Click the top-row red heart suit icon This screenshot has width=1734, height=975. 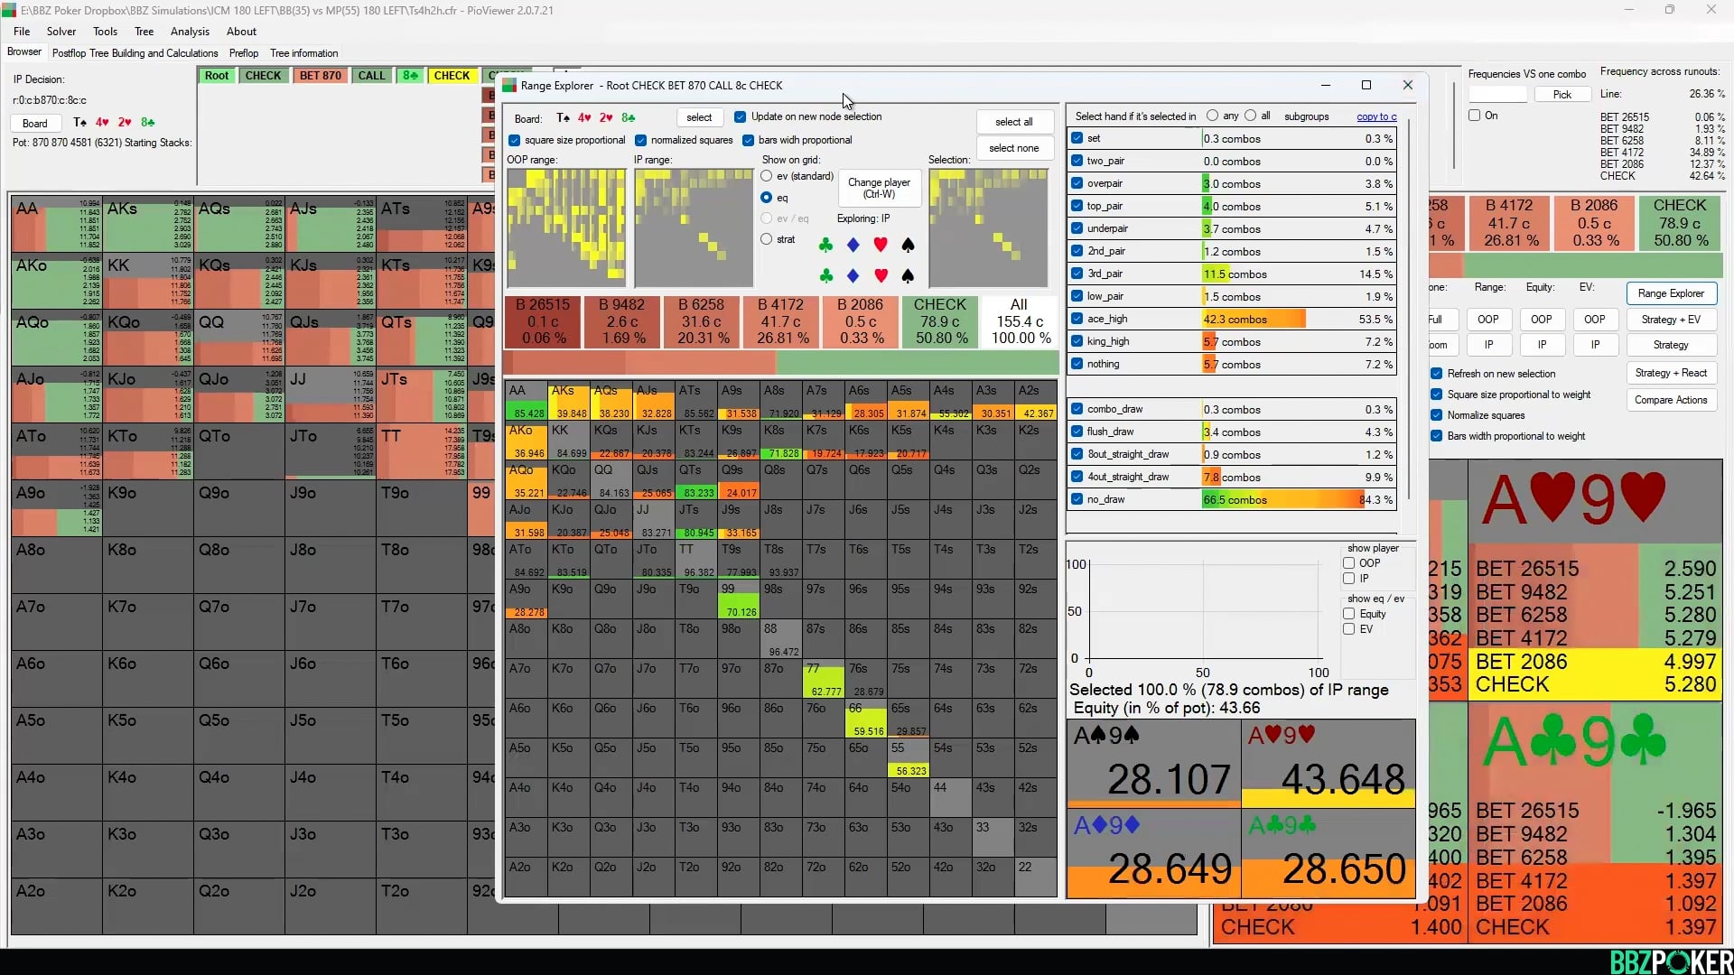[x=881, y=245]
